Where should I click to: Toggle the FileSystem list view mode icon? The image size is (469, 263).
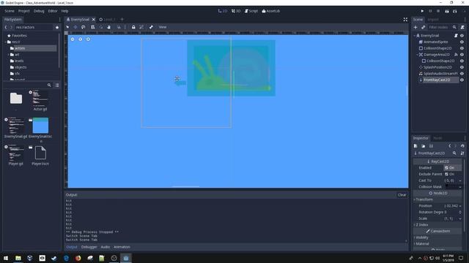click(57, 85)
